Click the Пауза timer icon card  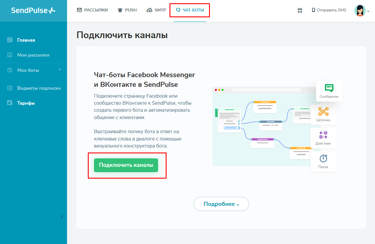tap(323, 162)
